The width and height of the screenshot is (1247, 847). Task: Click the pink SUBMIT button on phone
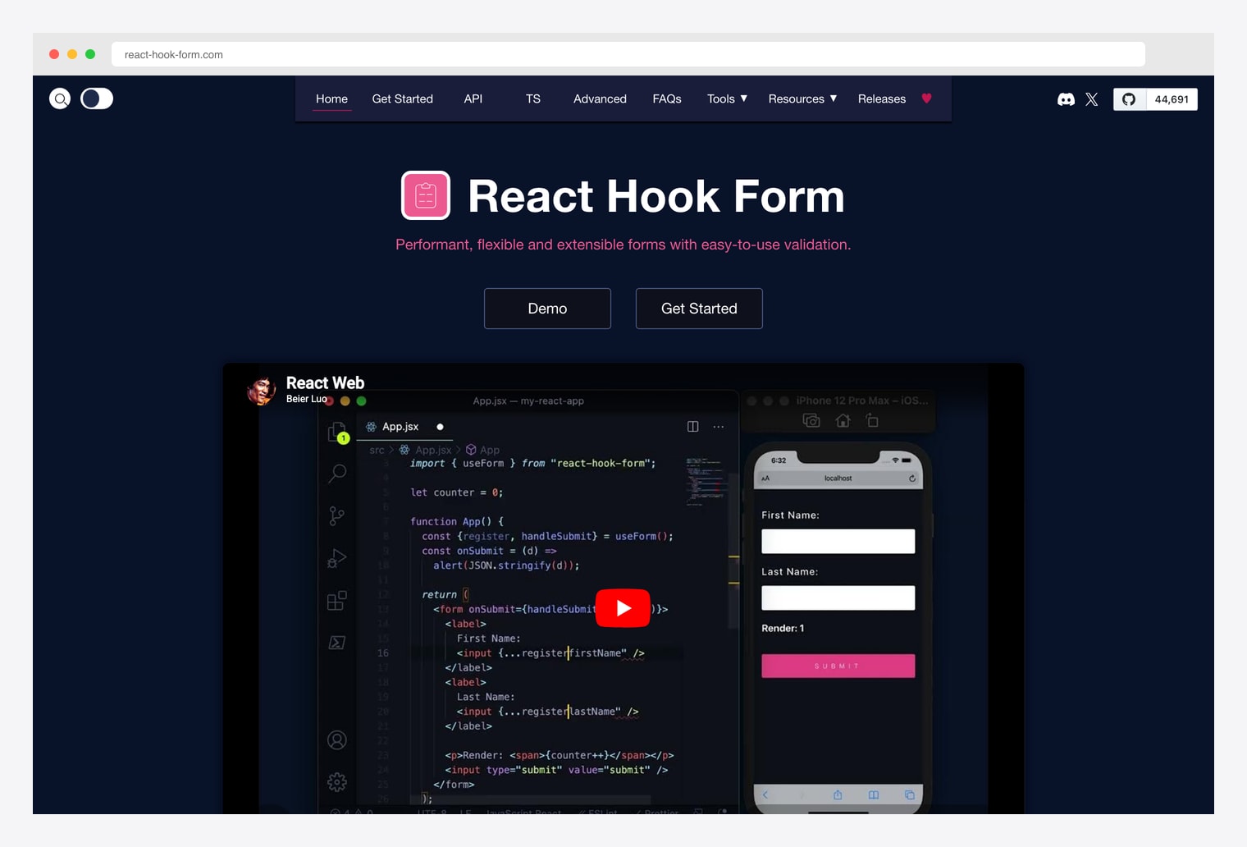pos(838,666)
